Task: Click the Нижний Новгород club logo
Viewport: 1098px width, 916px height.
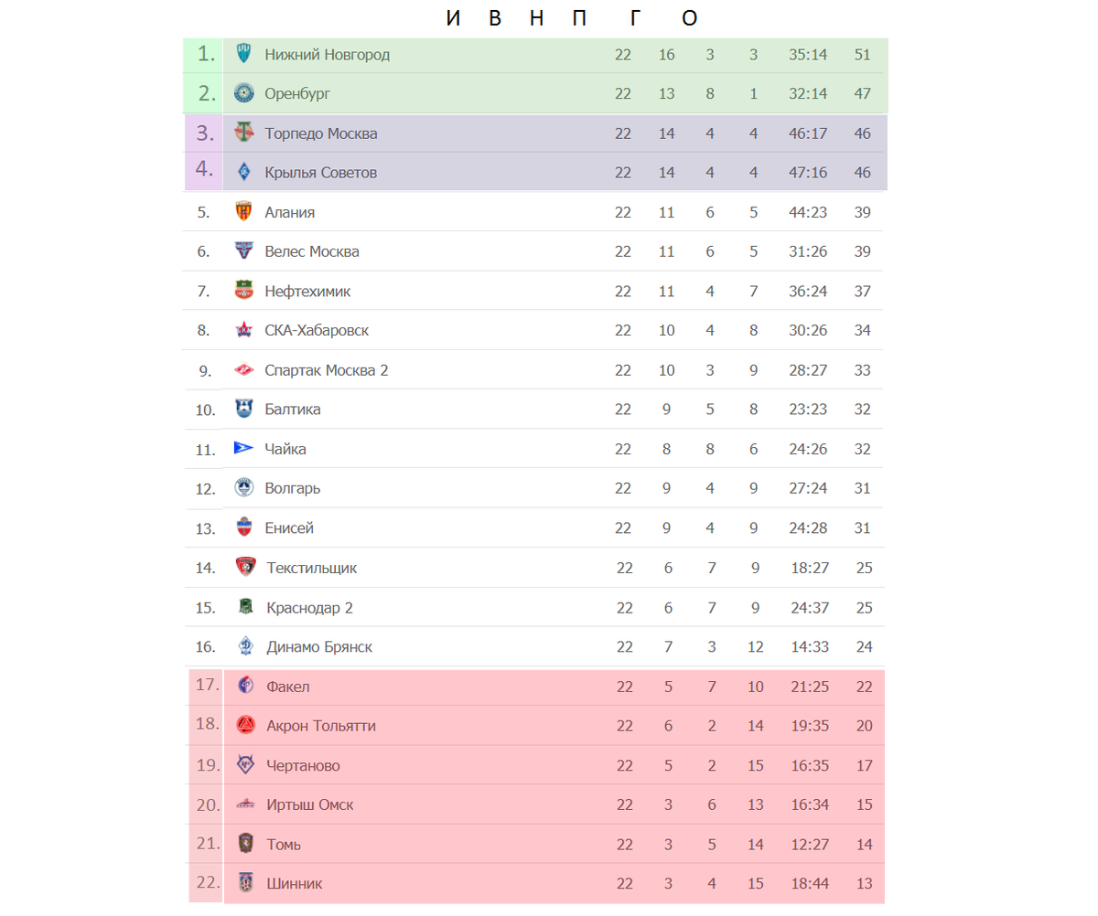Action: click(244, 54)
